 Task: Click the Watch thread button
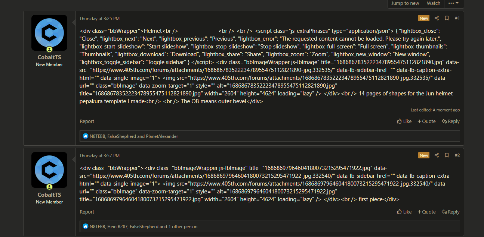pyautogui.click(x=433, y=3)
